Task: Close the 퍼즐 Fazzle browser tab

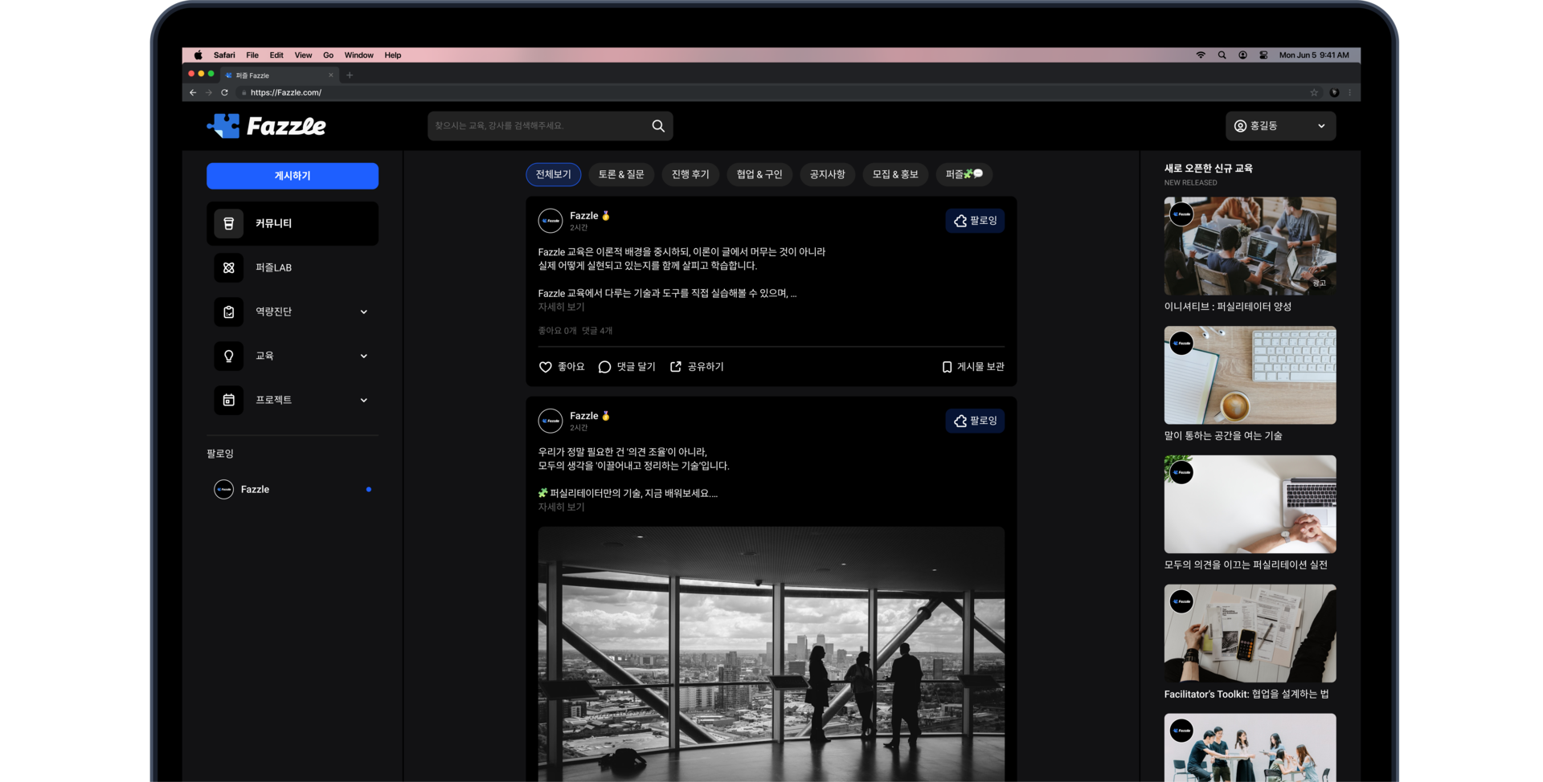Action: pos(330,75)
